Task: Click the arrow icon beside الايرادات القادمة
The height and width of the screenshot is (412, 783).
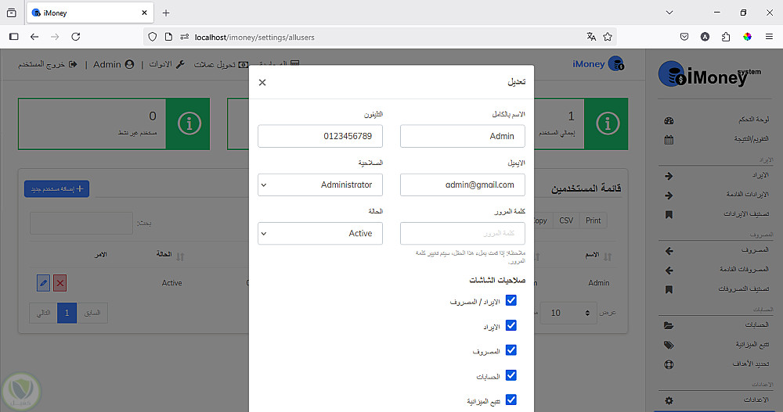Action: point(669,195)
